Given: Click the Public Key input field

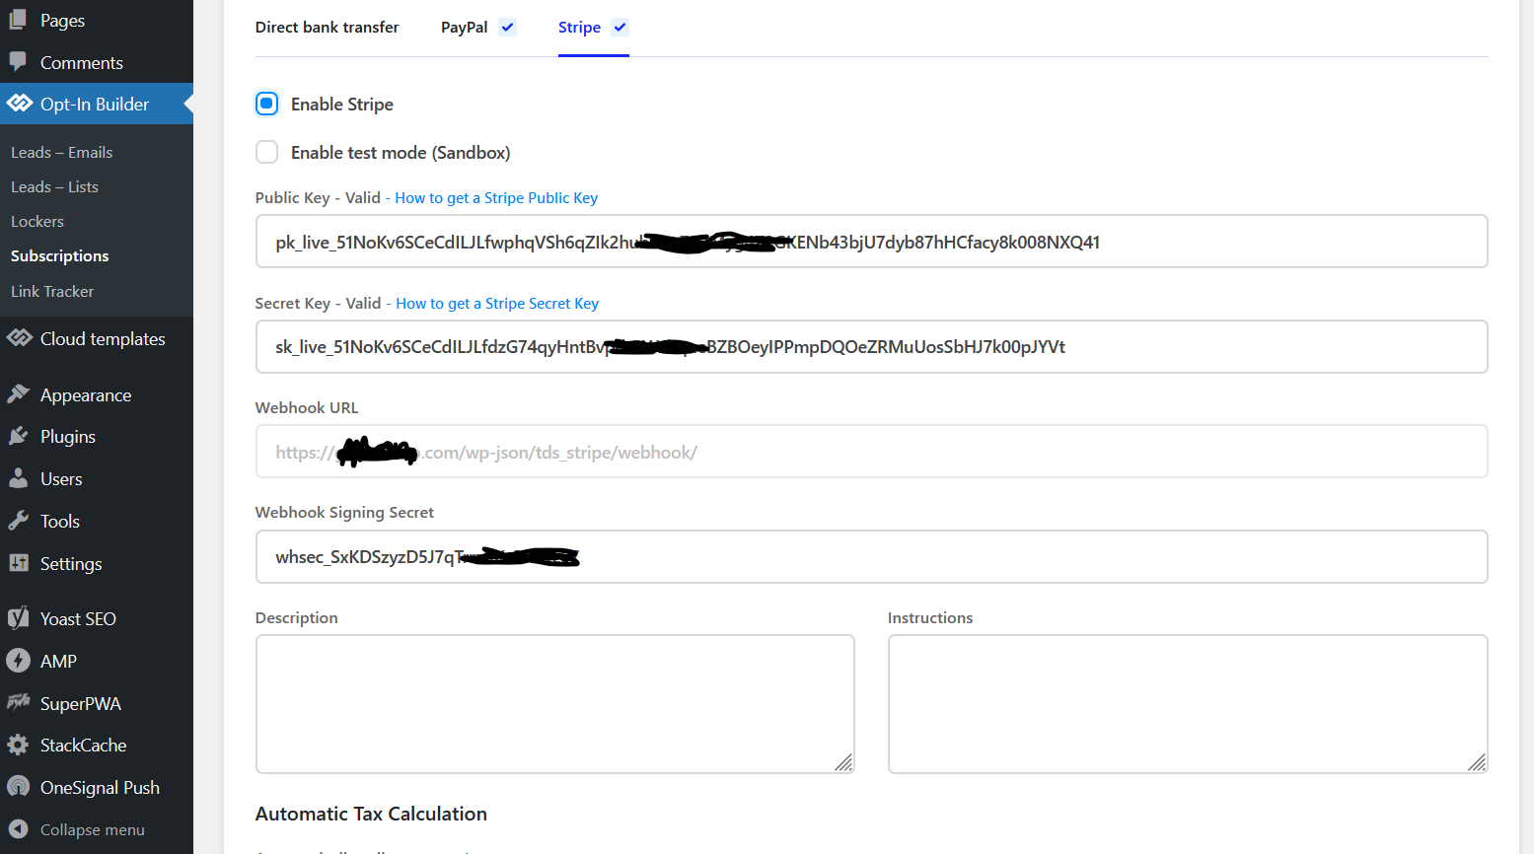Looking at the screenshot, I should 871,241.
